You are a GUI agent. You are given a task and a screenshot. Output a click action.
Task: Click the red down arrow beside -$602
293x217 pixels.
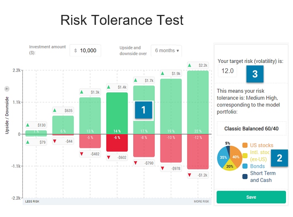coord(108,157)
